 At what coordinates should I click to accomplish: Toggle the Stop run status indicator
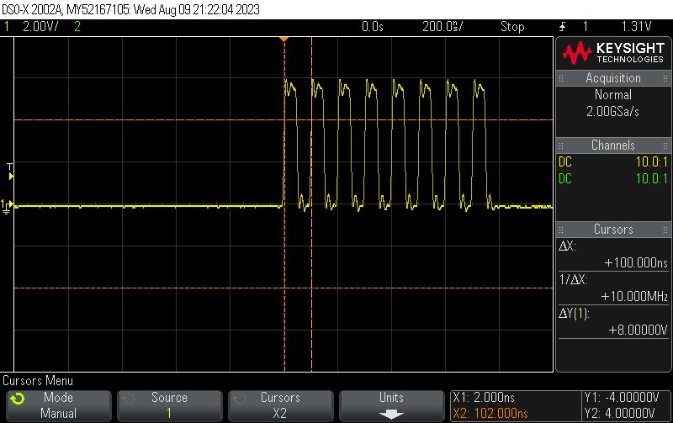(512, 27)
